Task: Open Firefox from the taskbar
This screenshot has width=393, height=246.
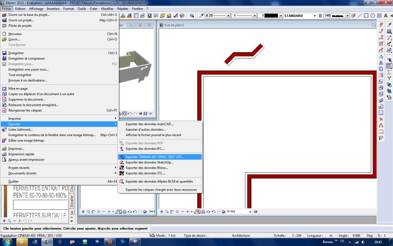Action: click(x=110, y=242)
